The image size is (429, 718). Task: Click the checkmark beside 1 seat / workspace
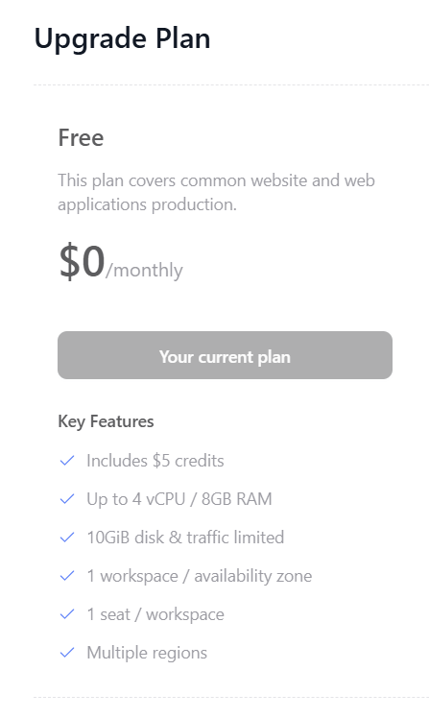click(67, 614)
